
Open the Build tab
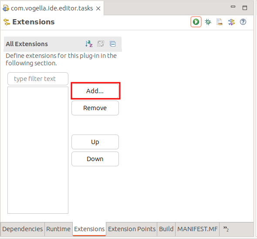point(166,229)
